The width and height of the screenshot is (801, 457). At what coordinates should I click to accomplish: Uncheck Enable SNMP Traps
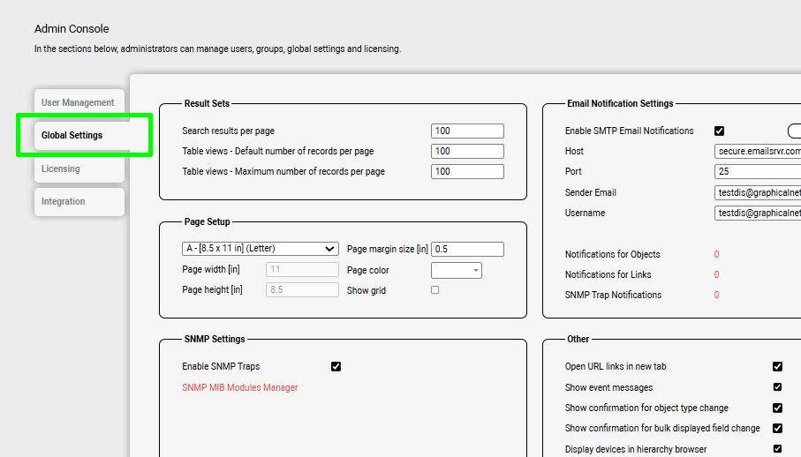pos(336,366)
